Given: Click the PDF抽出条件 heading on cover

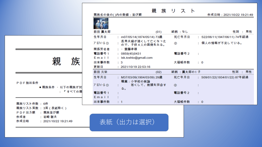Looking at the screenshot, I should click(27, 83).
